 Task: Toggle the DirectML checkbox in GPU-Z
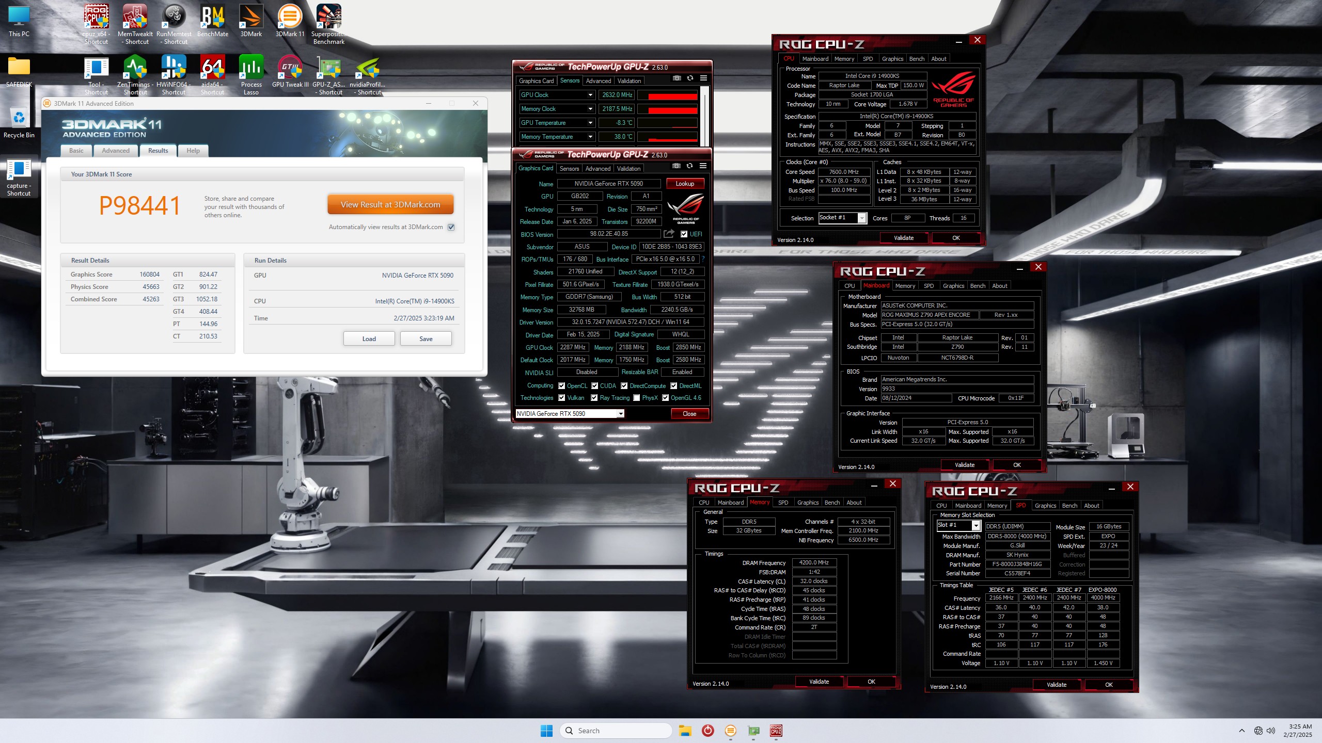click(x=674, y=386)
